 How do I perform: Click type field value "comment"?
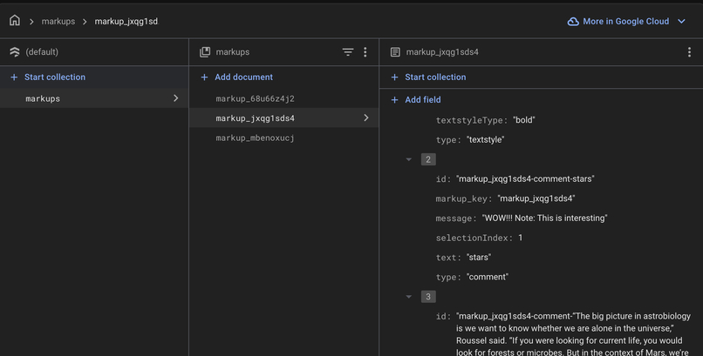click(x=488, y=277)
